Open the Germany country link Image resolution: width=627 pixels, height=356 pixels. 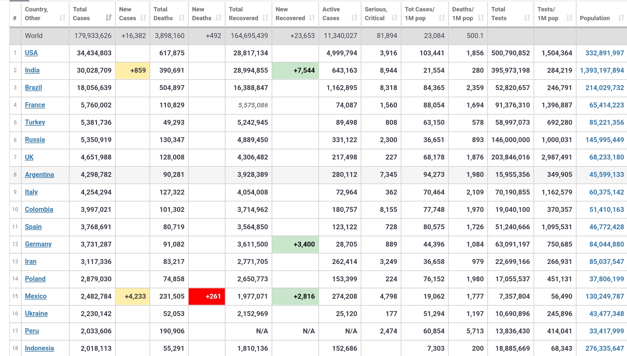(38, 244)
